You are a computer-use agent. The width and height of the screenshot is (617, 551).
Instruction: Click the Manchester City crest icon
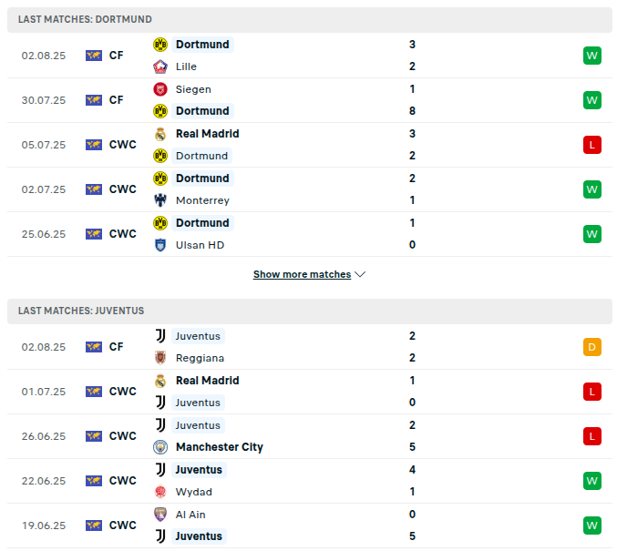pyautogui.click(x=160, y=447)
